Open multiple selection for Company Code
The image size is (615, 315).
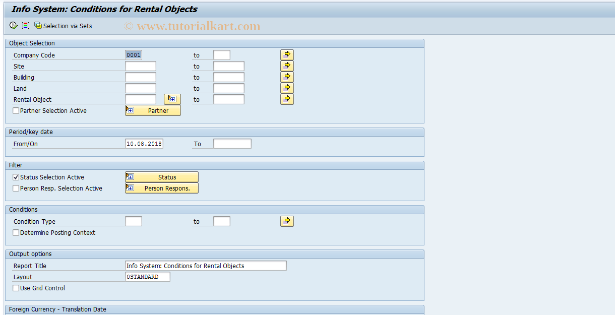point(287,55)
